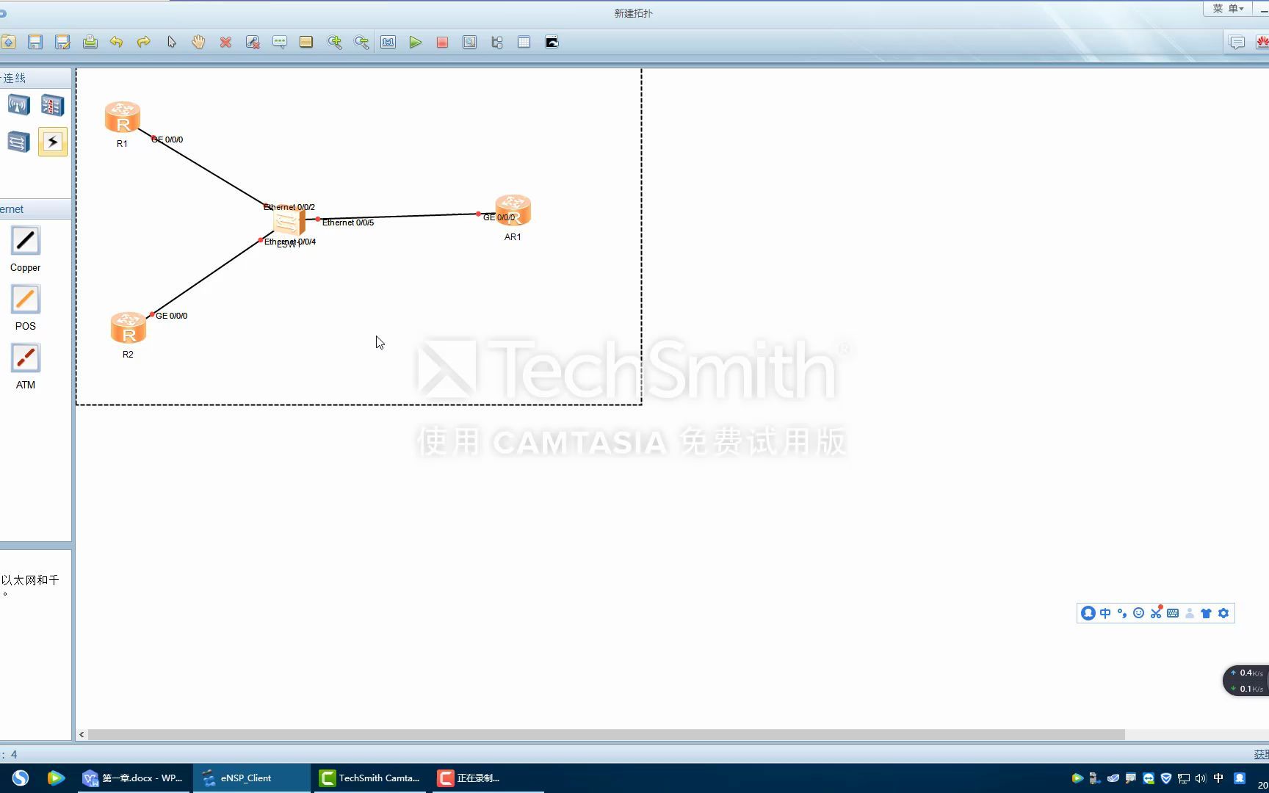Toggle punctuation mode on IME toolbar

coord(1122,613)
